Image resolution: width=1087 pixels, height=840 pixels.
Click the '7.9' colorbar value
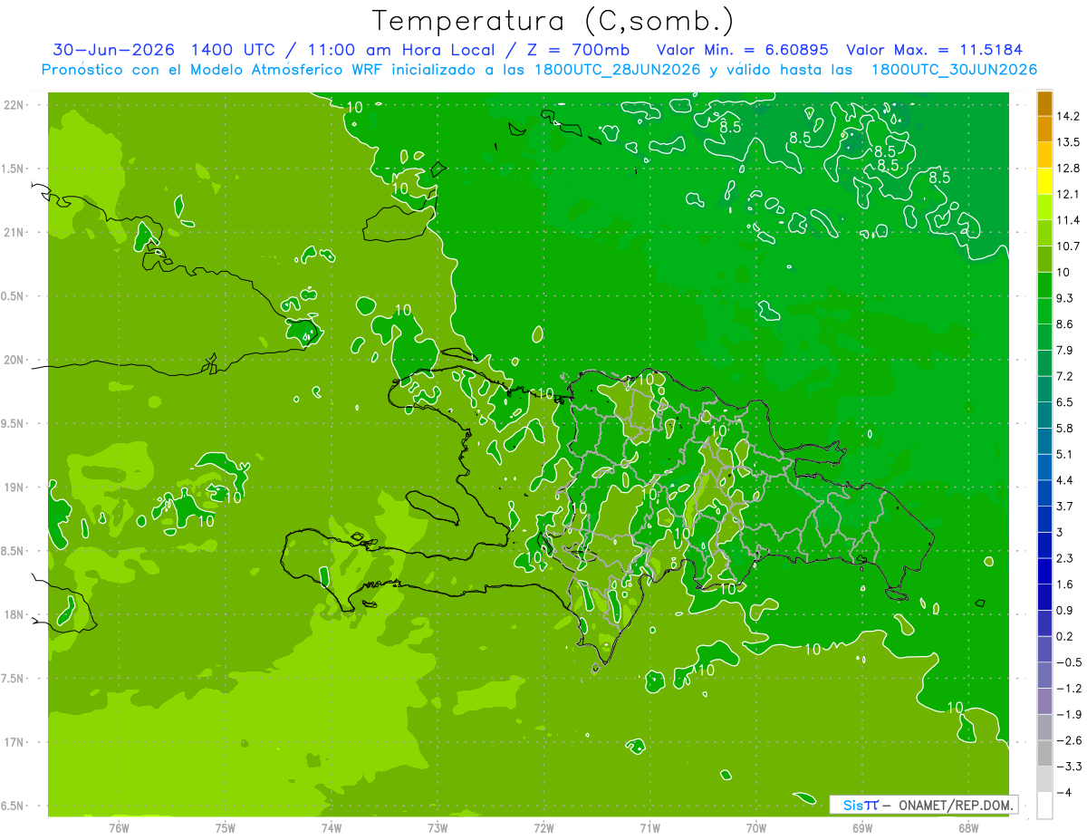pyautogui.click(x=1064, y=350)
